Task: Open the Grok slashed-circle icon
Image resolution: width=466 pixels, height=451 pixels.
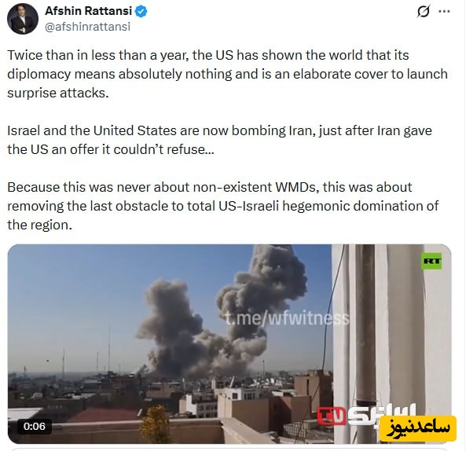Action: pyautogui.click(x=423, y=12)
